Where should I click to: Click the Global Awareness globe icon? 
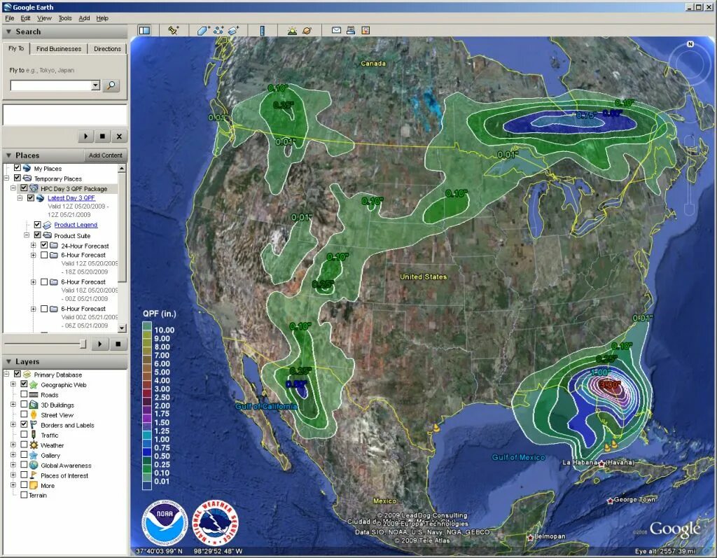34,465
